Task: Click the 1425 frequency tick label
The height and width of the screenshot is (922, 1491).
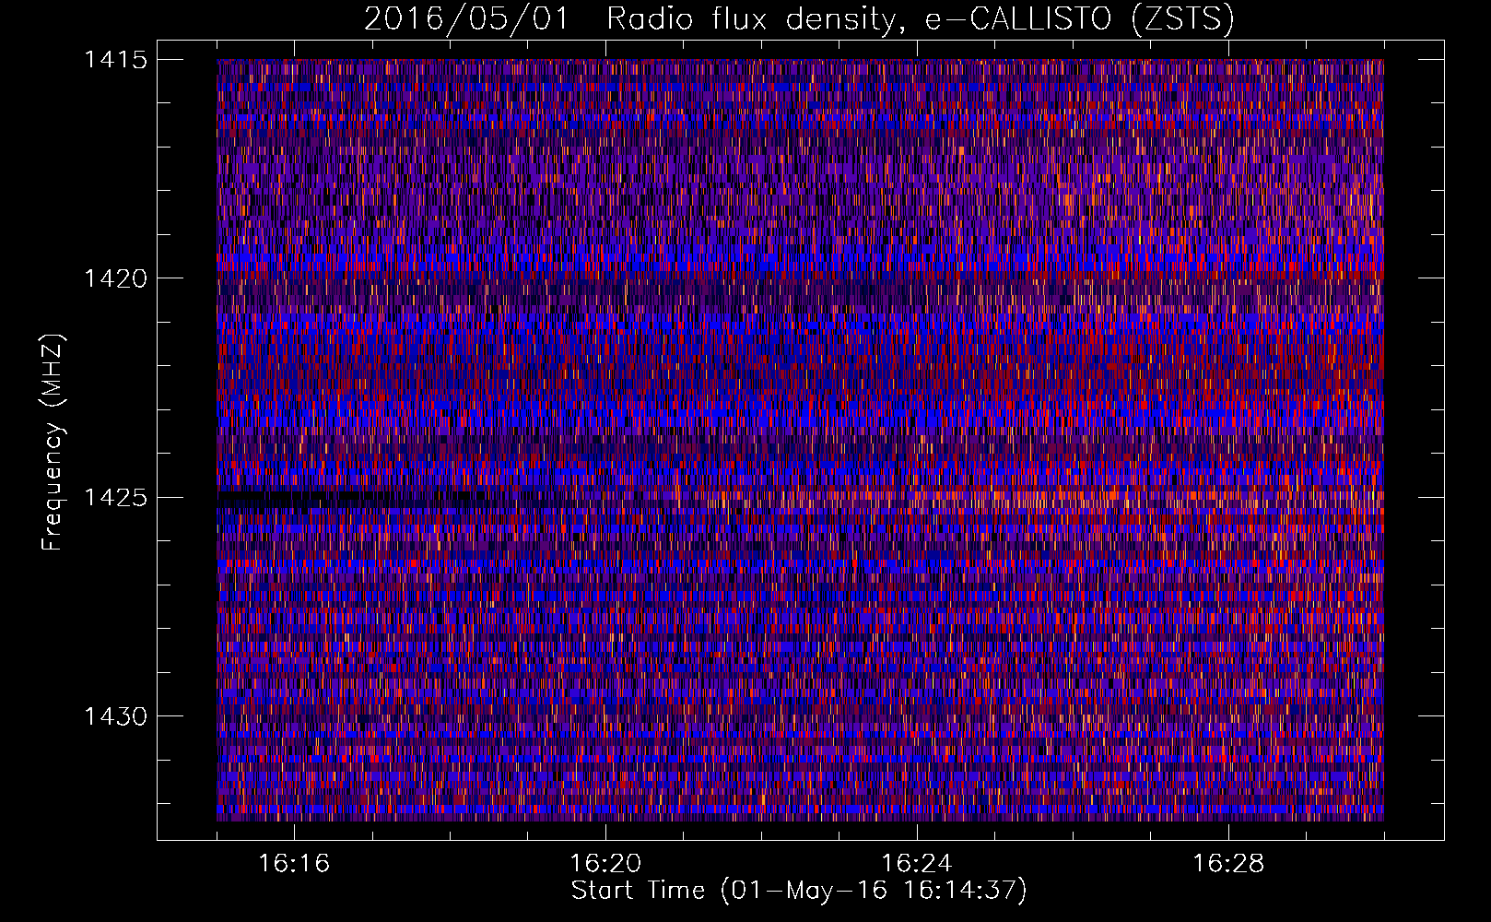Action: pyautogui.click(x=115, y=498)
